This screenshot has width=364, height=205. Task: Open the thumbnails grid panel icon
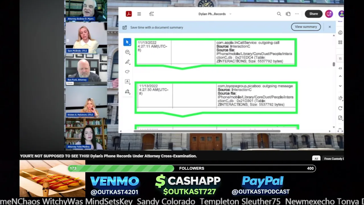[340, 42]
